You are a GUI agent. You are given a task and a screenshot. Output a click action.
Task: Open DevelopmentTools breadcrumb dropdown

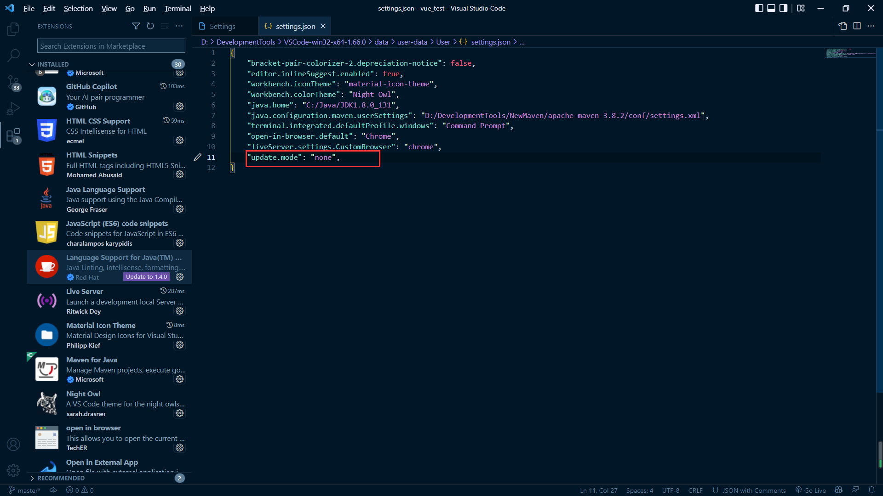[x=246, y=42]
